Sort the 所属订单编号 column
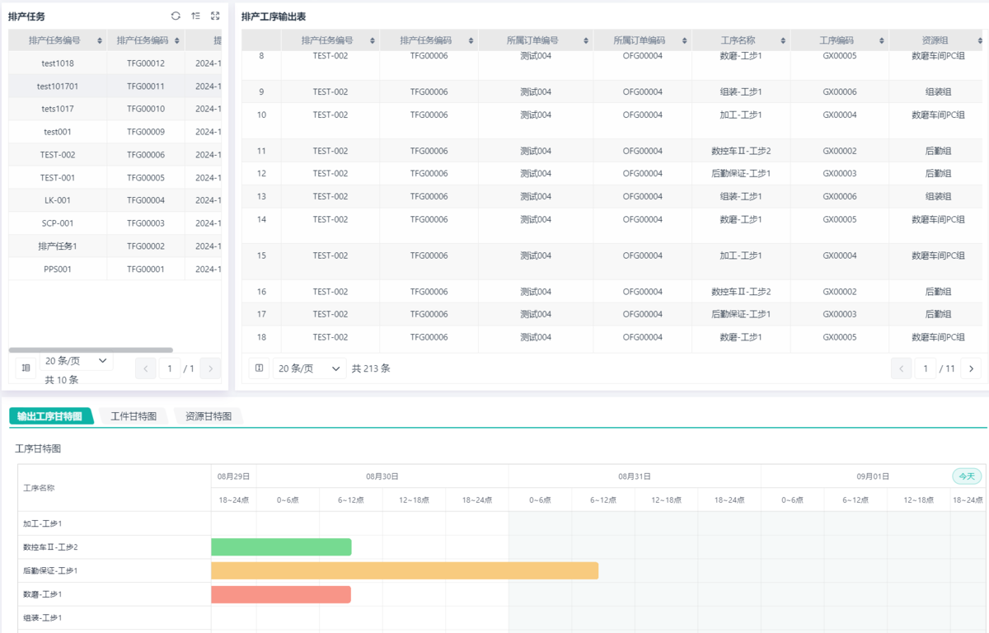 587,40
